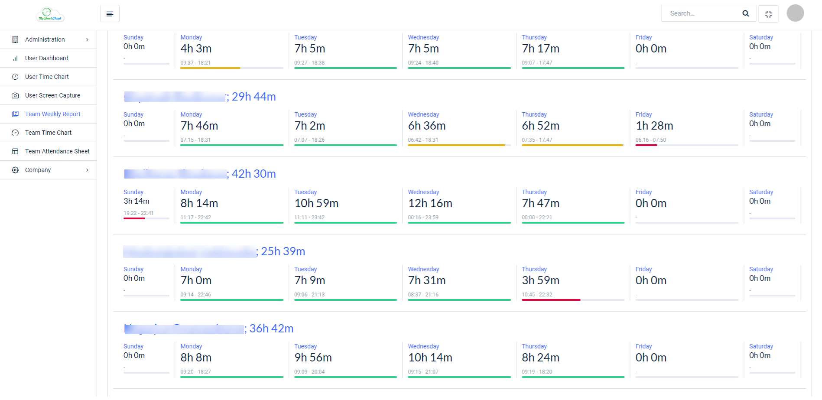Click the search magnifier icon

[x=745, y=13]
